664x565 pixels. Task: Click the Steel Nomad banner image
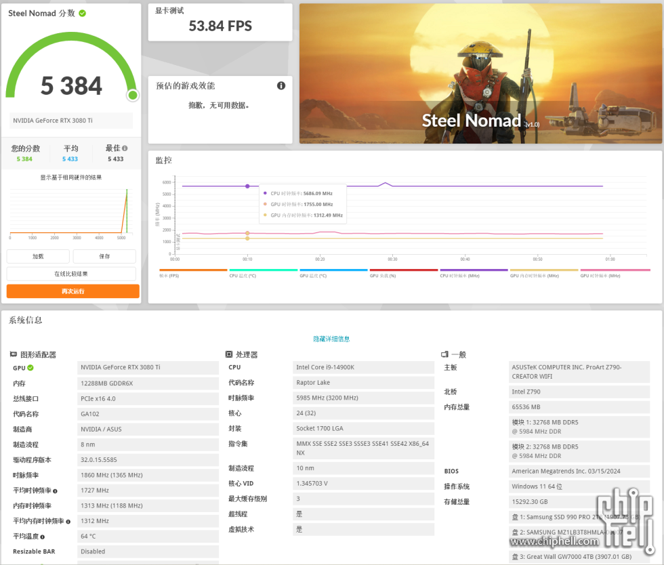(480, 74)
